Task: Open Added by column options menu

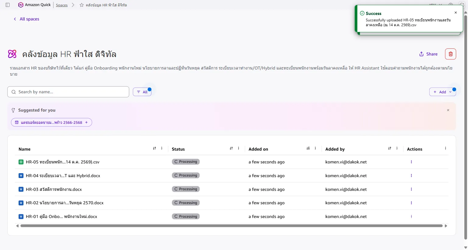Action: tap(397, 148)
